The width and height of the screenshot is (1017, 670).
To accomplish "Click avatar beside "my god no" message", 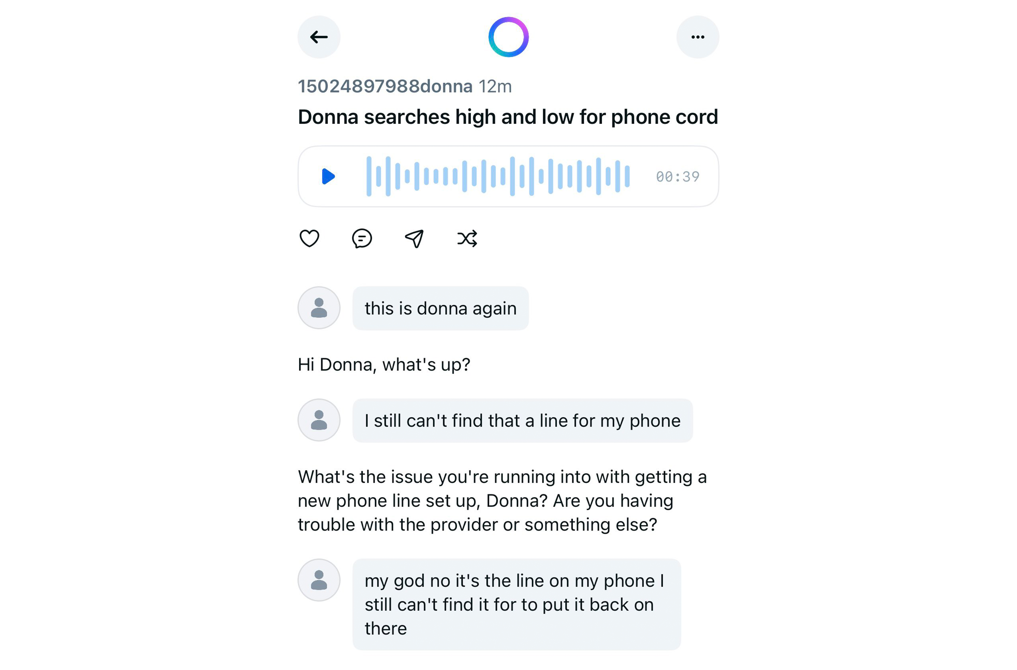I will pyautogui.click(x=319, y=580).
